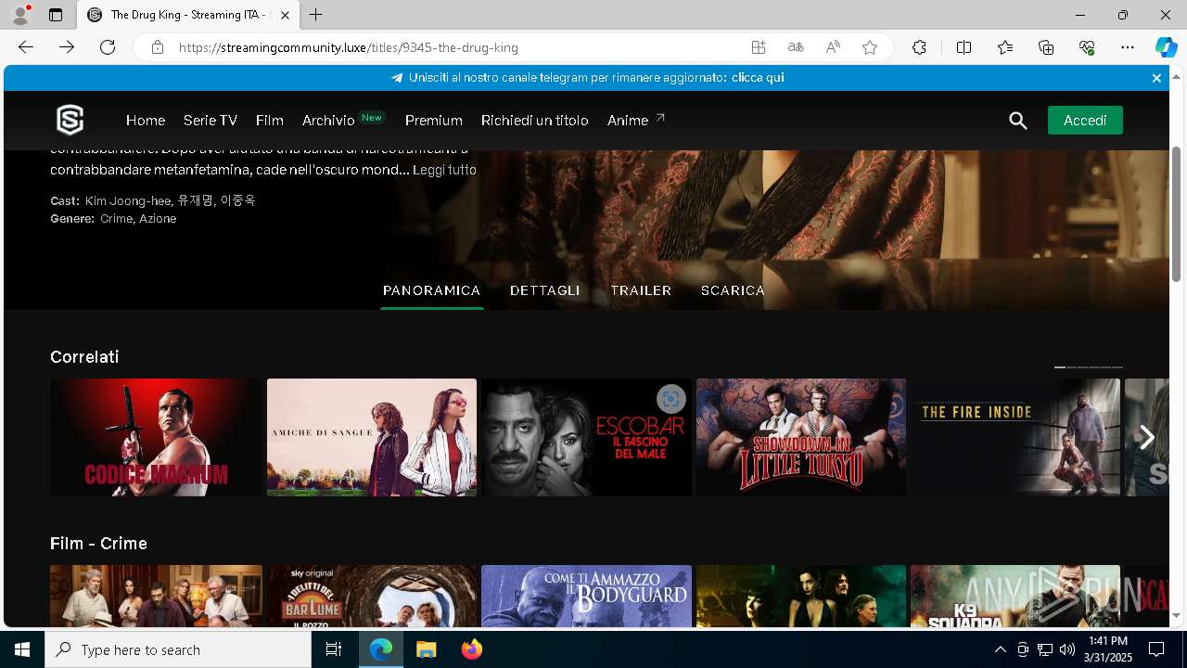Open File Explorer from taskbar
The height and width of the screenshot is (668, 1187).
426,649
